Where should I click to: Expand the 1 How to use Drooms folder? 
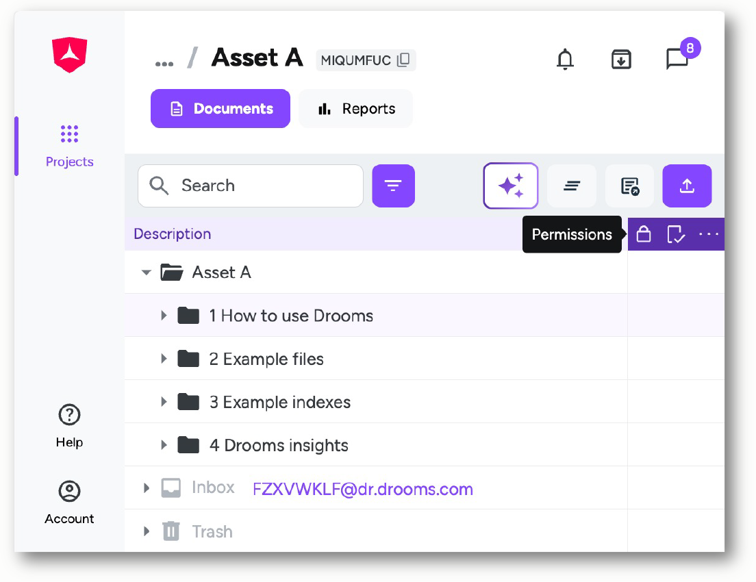coord(164,316)
